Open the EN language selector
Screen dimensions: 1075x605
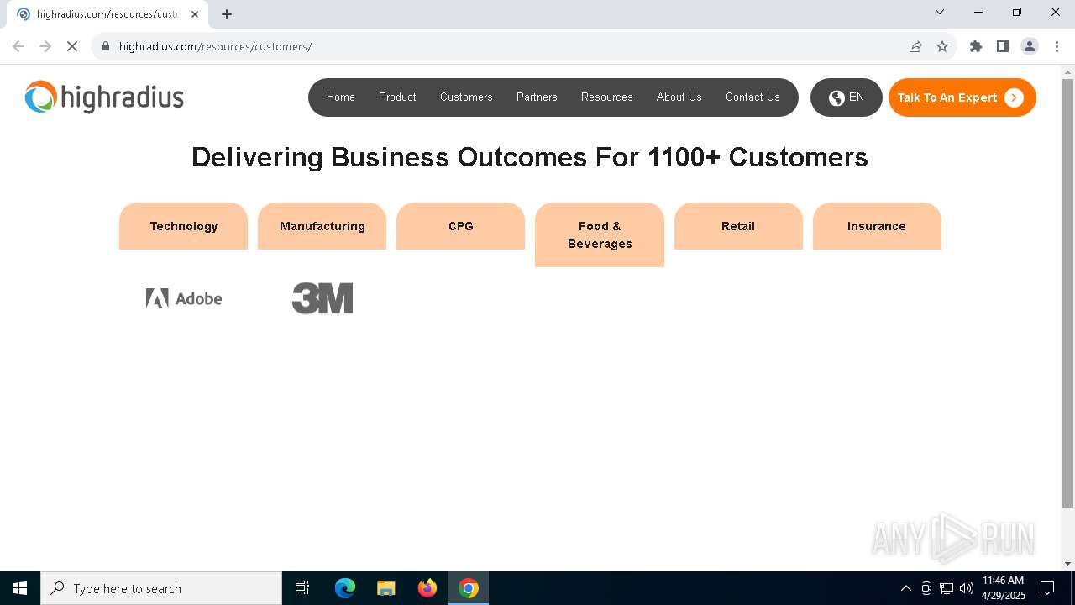pyautogui.click(x=847, y=97)
